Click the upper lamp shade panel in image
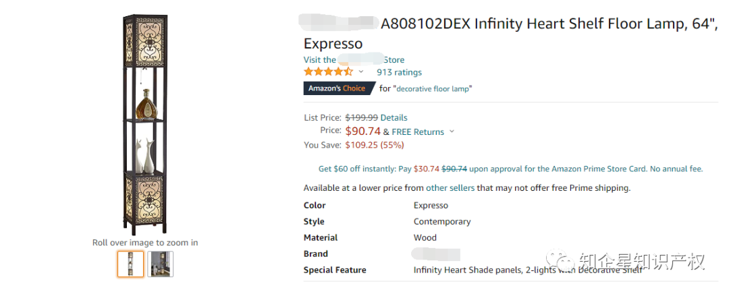Viewport: 729px width, 294px height. (145, 42)
